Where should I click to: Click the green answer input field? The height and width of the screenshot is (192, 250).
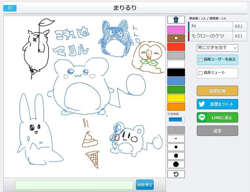tap(74, 185)
